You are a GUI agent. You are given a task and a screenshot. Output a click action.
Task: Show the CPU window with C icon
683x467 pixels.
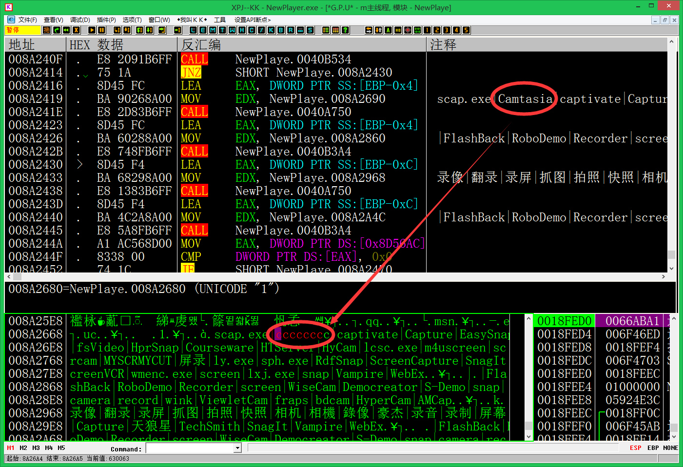(252, 30)
